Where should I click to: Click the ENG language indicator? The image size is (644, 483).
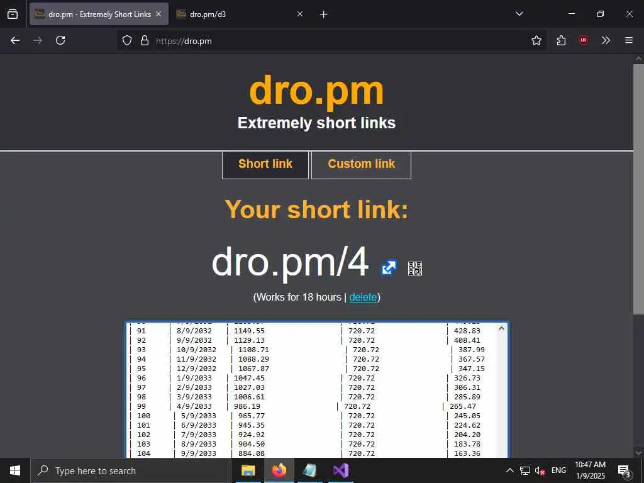[558, 470]
